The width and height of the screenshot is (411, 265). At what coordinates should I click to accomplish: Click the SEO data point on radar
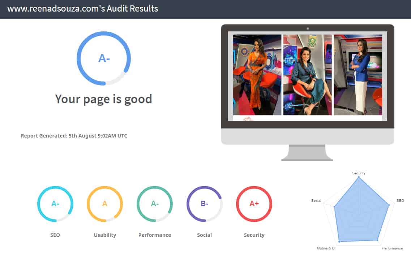pos(389,205)
